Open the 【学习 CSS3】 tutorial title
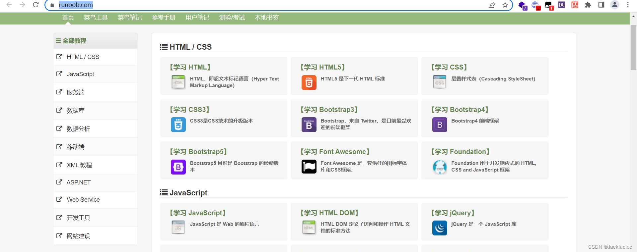Viewport: 637px width, 252px height. pyautogui.click(x=189, y=110)
